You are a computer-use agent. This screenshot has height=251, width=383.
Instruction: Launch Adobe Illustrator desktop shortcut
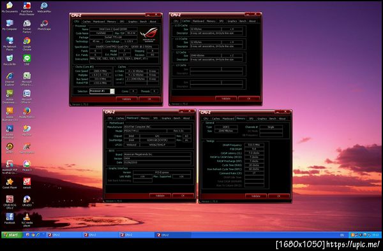10,114
